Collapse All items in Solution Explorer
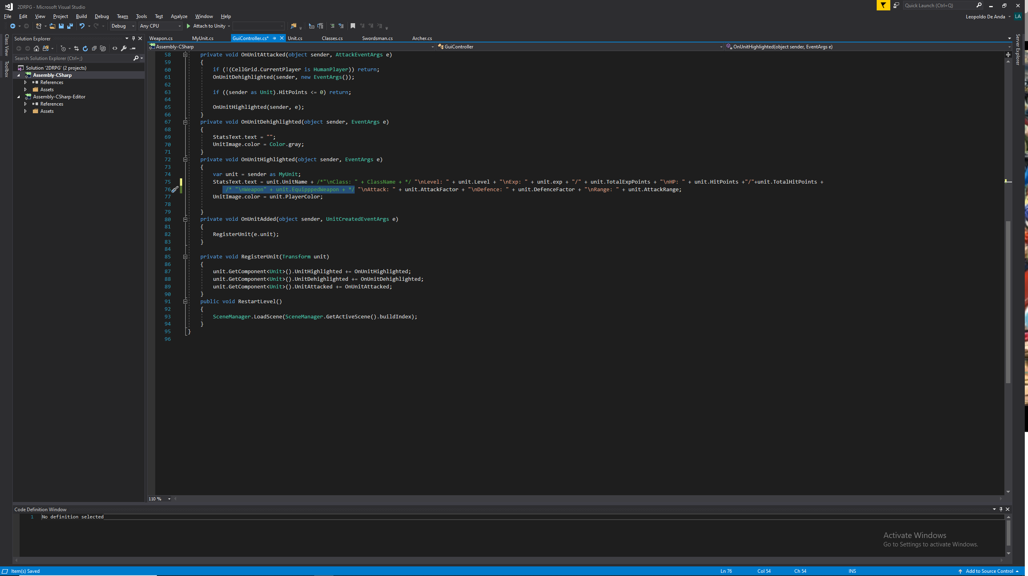The width and height of the screenshot is (1028, 576). coord(94,48)
